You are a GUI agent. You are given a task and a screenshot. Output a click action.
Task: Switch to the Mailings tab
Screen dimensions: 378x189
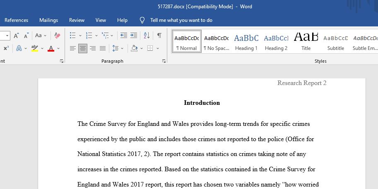(x=49, y=20)
